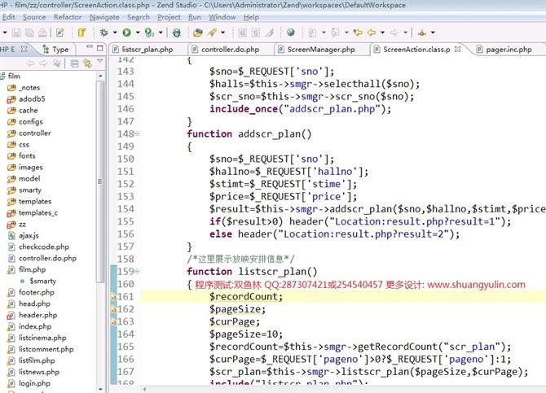Switch to ScreenManager.php editor tab
Image resolution: width=546 pixels, height=393 pixels.
click(321, 50)
